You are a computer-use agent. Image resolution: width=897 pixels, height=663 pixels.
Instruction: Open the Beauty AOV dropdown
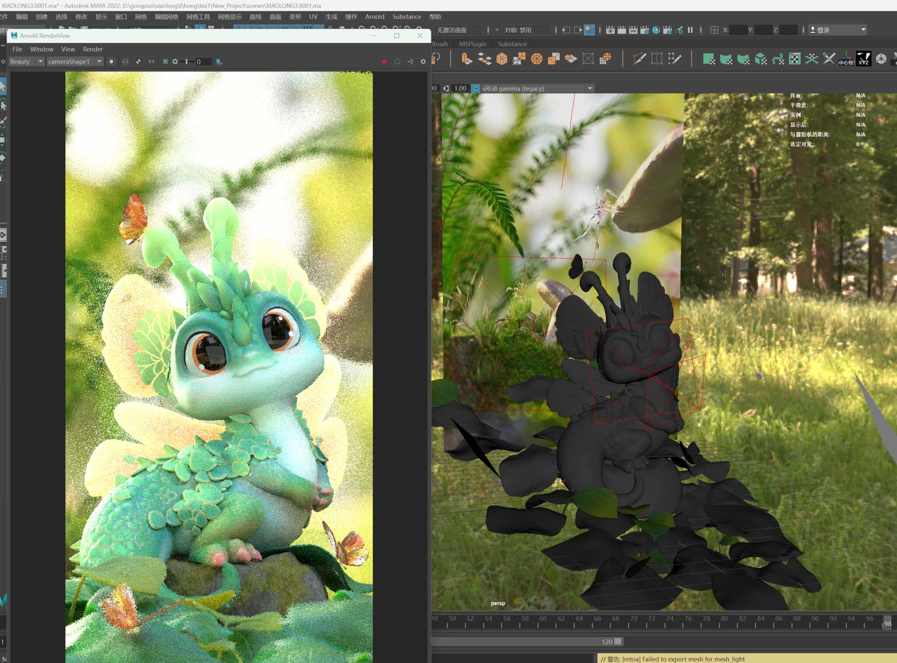26,62
